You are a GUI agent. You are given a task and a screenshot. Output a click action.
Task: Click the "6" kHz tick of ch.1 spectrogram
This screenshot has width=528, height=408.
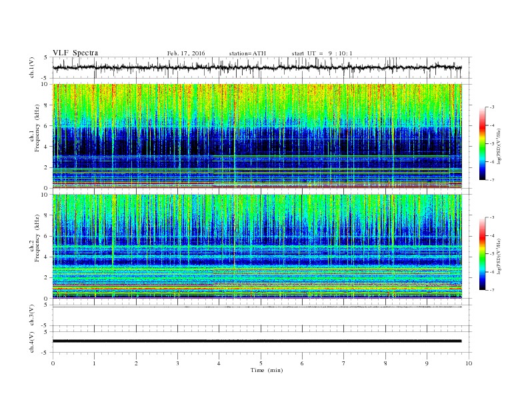pos(46,126)
